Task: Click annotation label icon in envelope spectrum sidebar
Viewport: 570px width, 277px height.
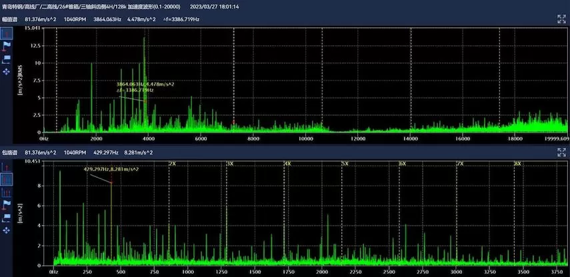Action: pos(7,217)
